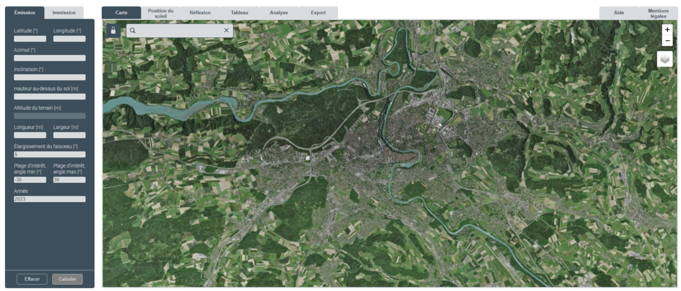Image resolution: width=681 pixels, height=291 pixels.
Task: Switch to the Immission tab
Action: pyautogui.click(x=64, y=13)
